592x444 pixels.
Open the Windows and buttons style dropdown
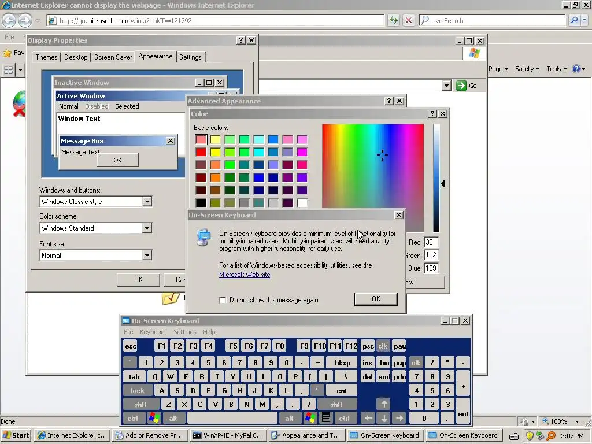[147, 202]
